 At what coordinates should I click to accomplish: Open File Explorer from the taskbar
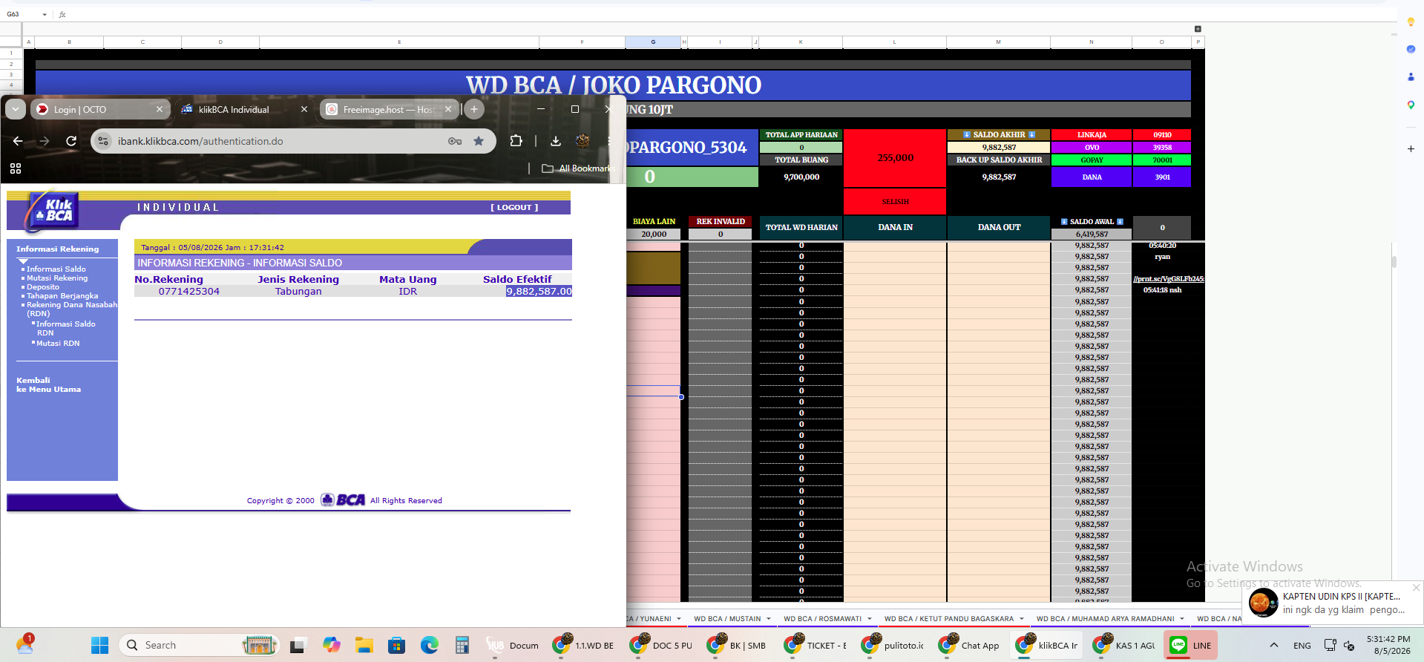pos(364,646)
